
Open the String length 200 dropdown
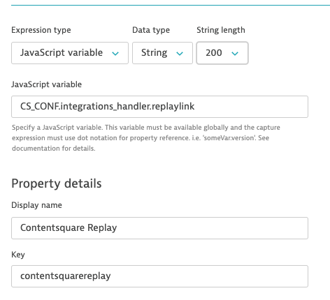pos(222,53)
